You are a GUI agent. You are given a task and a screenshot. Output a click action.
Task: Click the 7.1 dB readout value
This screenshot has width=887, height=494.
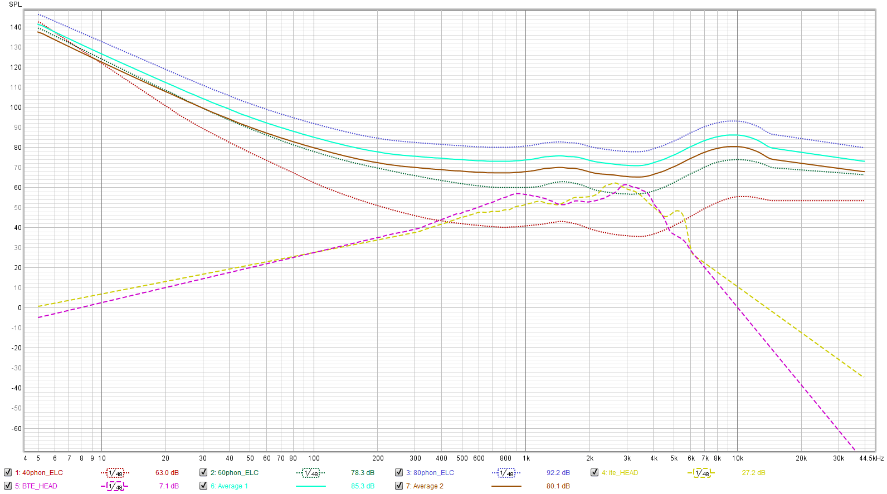pyautogui.click(x=169, y=486)
